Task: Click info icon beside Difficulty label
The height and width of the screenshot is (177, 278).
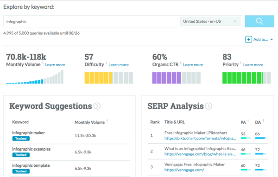Action: (x=106, y=62)
